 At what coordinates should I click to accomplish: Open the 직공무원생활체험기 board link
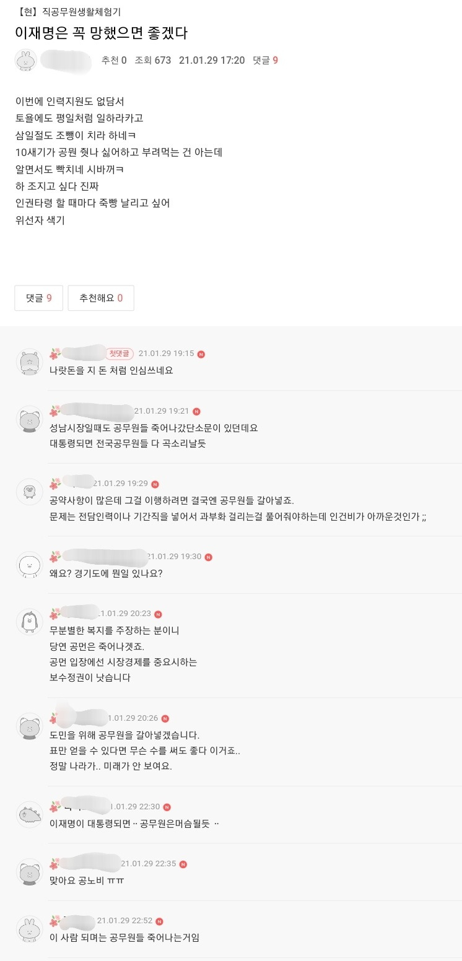[x=72, y=11]
